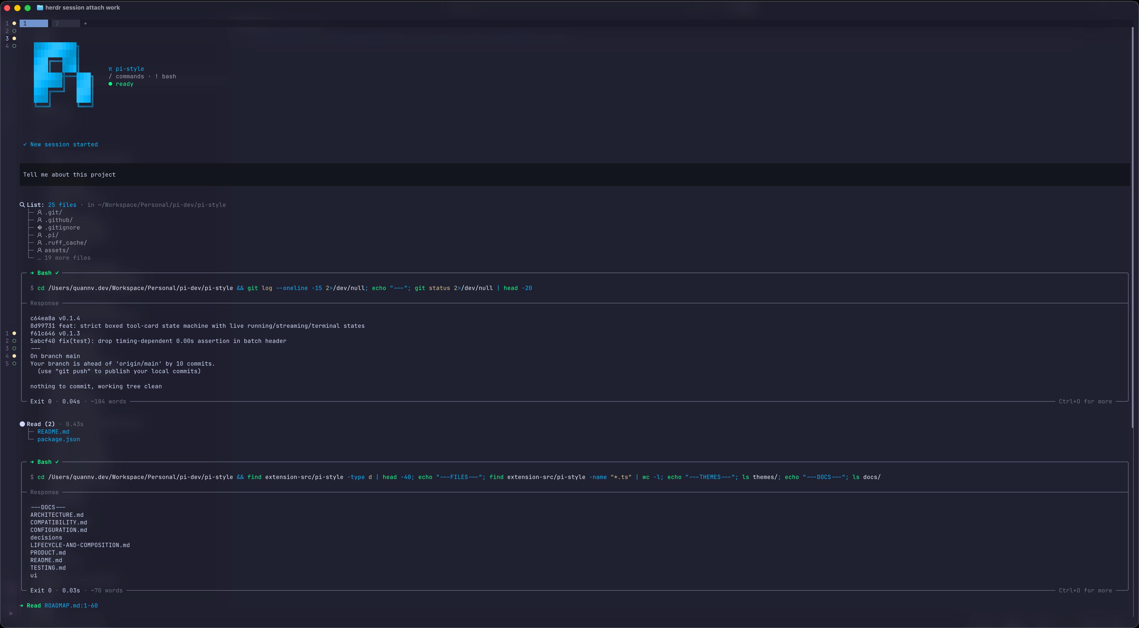The width and height of the screenshot is (1139, 628).
Task: Click the .ruff_cache/ tree row
Action: click(x=62, y=243)
